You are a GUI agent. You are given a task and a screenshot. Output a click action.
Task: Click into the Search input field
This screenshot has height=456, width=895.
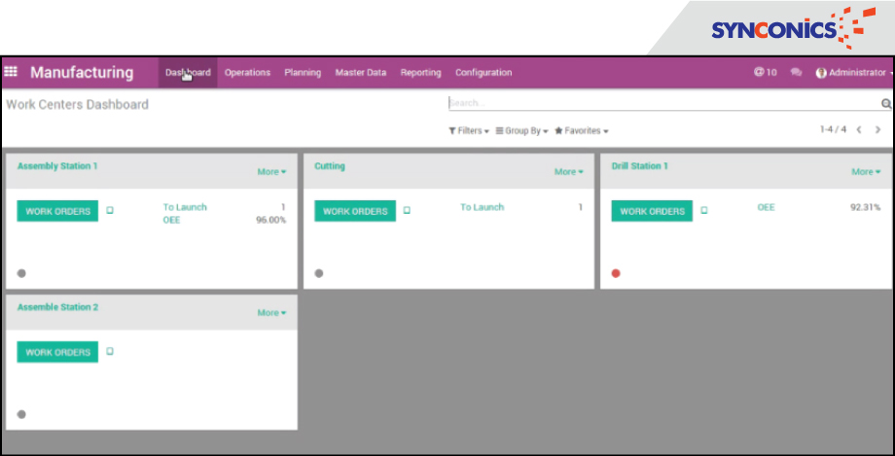[x=662, y=102]
